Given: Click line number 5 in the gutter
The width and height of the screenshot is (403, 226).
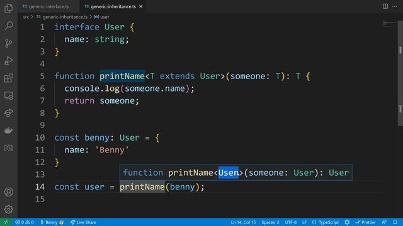Looking at the screenshot, I should click(x=42, y=76).
